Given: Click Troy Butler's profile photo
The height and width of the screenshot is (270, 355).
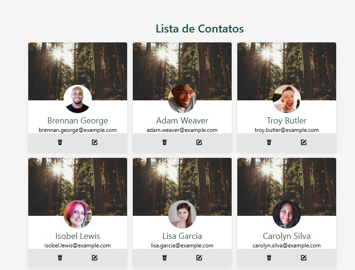Looking at the screenshot, I should (x=287, y=99).
